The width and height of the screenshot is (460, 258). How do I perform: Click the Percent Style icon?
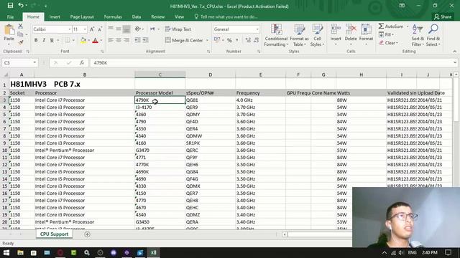click(229, 40)
